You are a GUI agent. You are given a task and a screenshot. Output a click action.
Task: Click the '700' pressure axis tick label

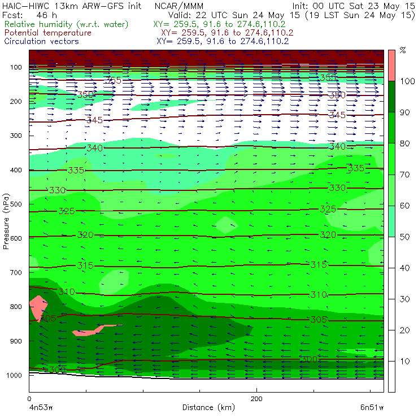[x=16, y=273]
